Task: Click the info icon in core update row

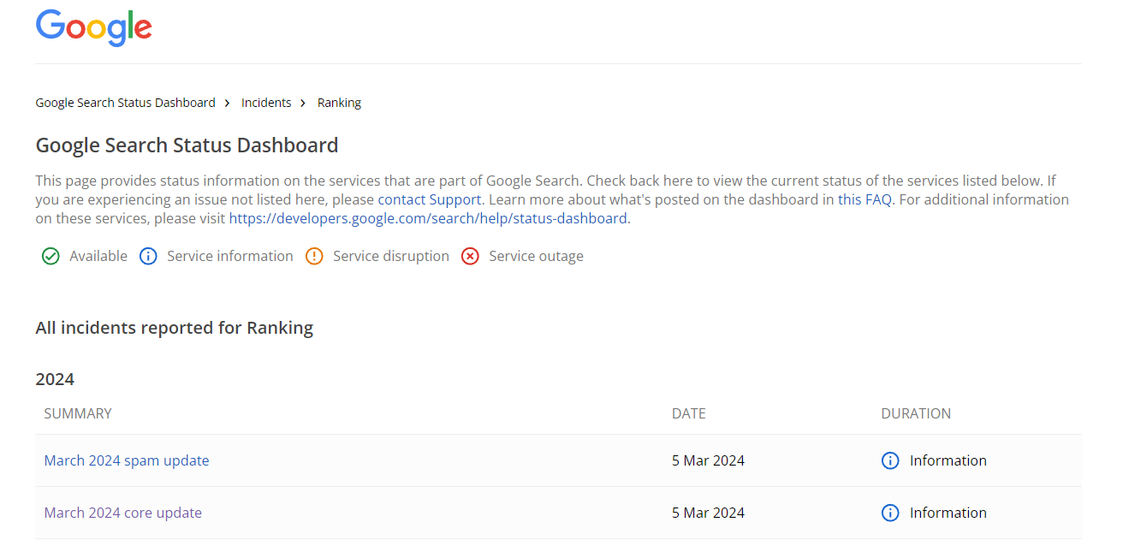Action: 890,513
